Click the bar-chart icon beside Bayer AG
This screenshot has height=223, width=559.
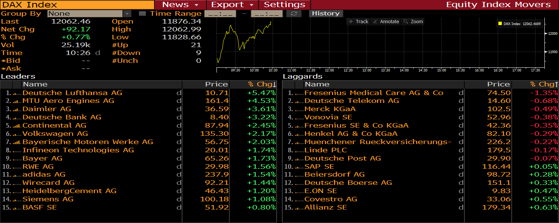[17, 159]
